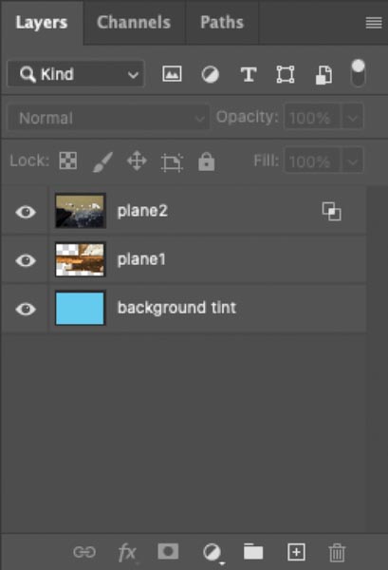Open the Normal blend mode dropdown
This screenshot has width=388, height=570.
108,118
